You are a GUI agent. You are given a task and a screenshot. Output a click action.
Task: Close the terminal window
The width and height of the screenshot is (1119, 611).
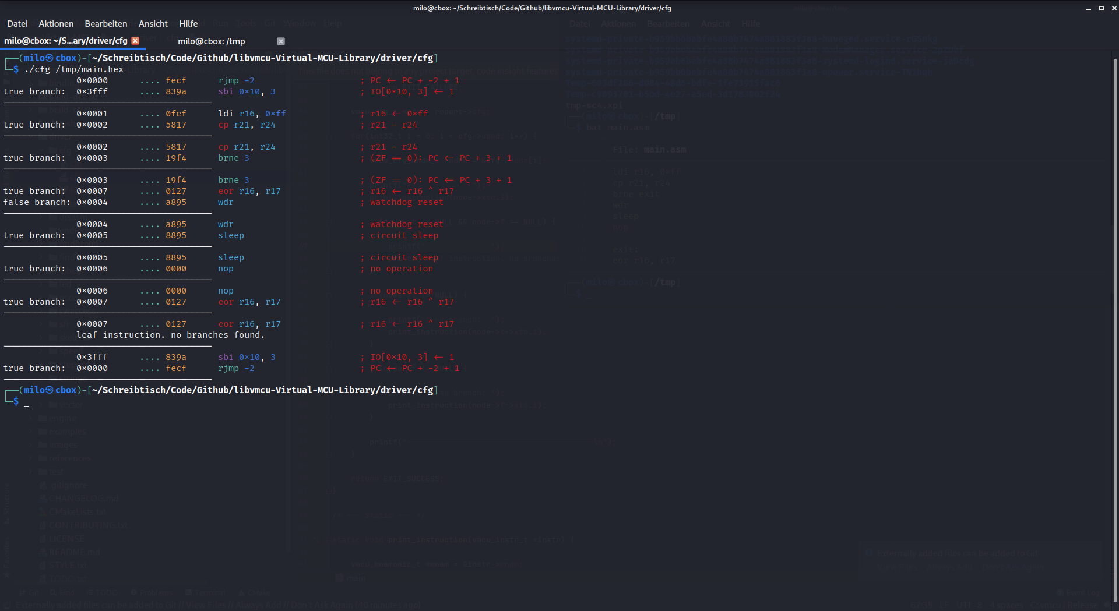1114,8
